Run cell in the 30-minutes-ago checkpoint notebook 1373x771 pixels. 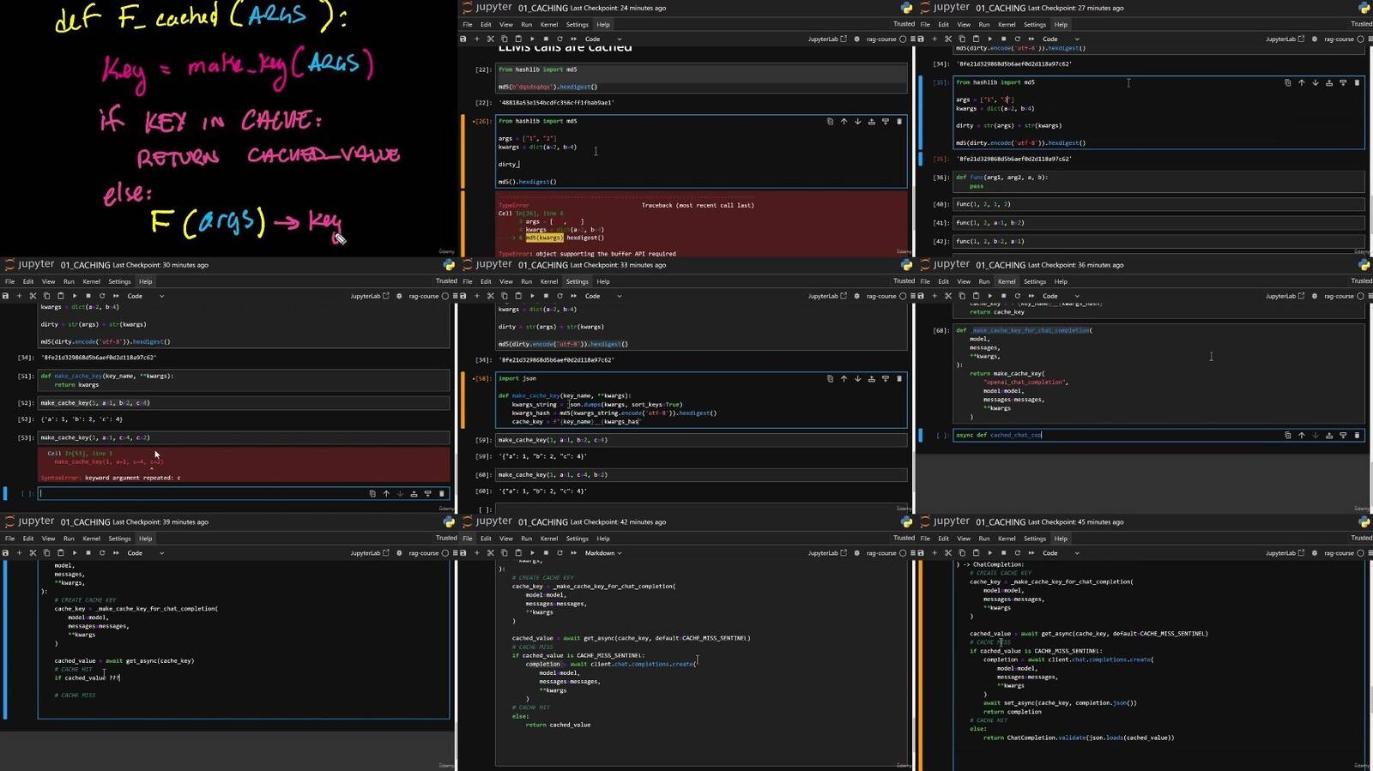coord(74,296)
